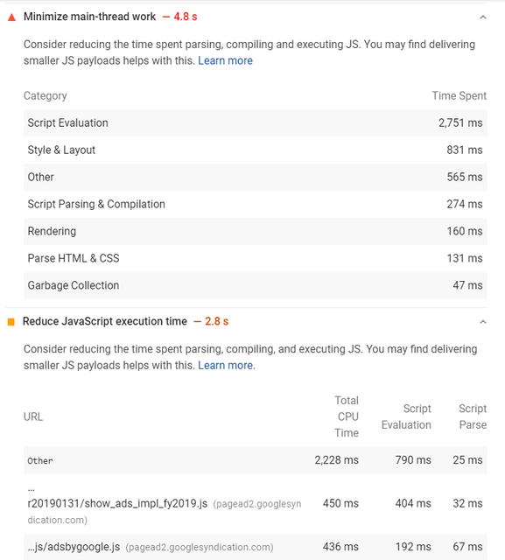
Task: Click the Category column header
Action: (x=46, y=95)
